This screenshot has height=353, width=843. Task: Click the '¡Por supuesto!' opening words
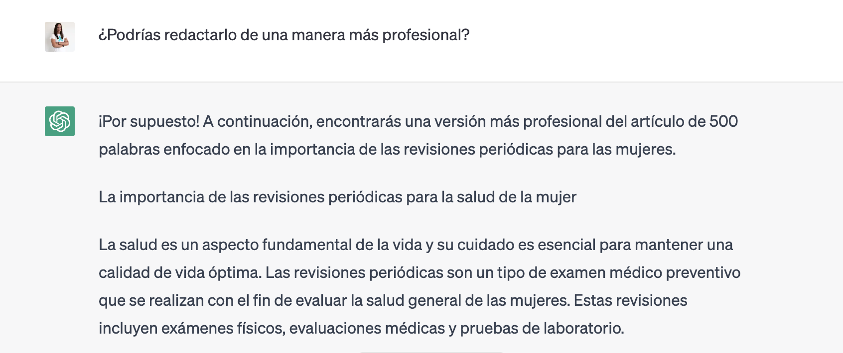149,122
